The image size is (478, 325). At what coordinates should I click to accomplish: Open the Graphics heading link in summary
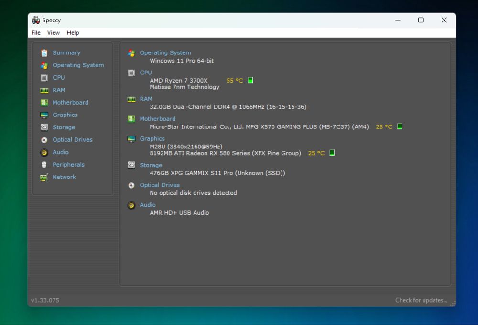pos(152,139)
